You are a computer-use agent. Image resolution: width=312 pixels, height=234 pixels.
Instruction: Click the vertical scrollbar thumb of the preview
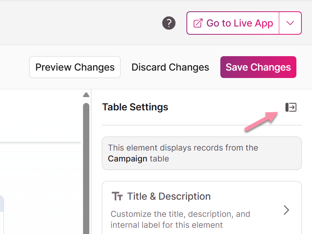coord(86,168)
